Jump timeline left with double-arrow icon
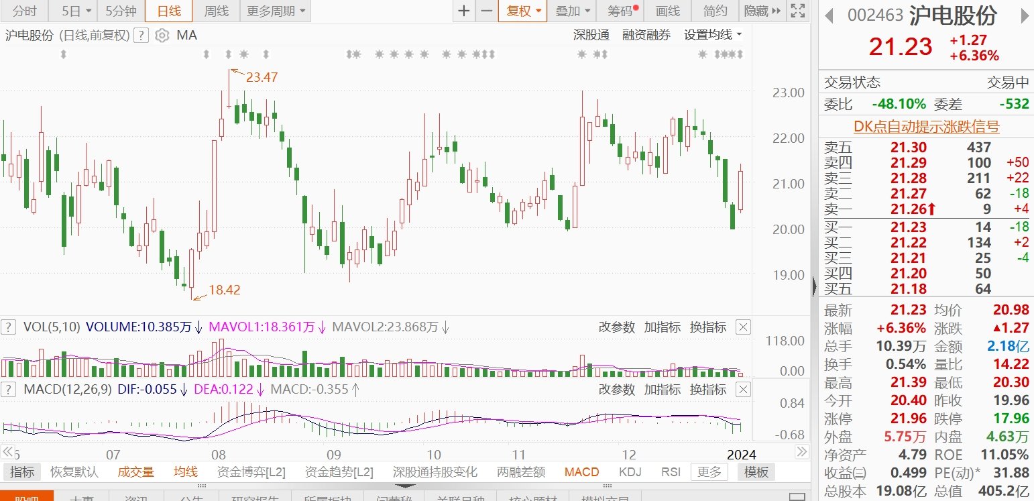 point(8,451)
